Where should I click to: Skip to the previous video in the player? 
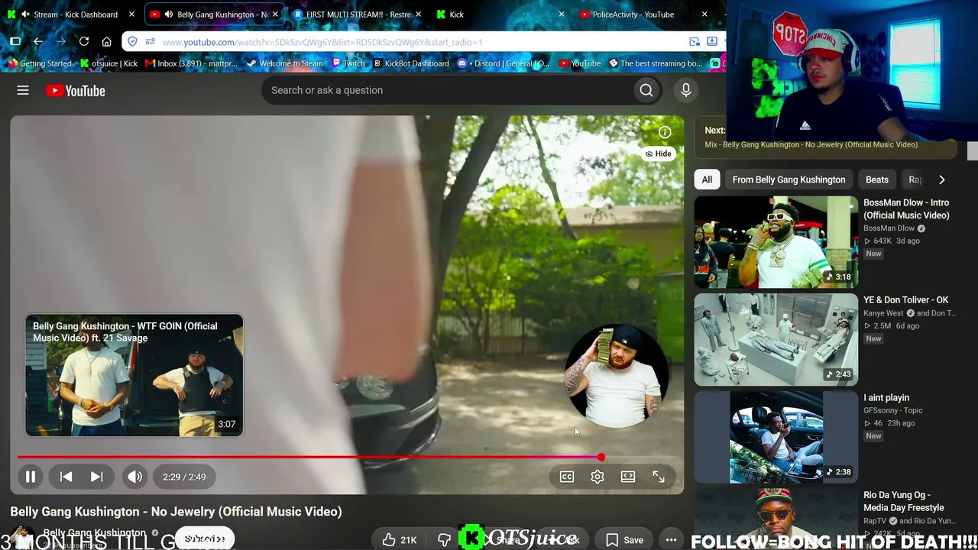(66, 477)
